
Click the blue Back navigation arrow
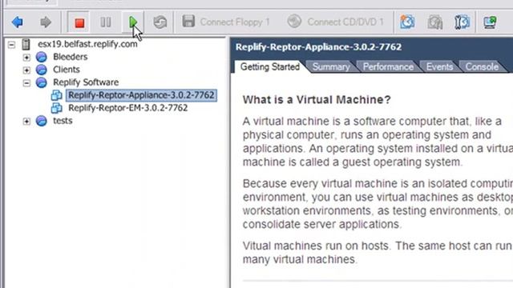point(18,22)
